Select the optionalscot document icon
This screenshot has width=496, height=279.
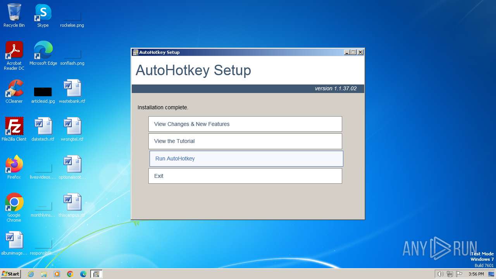(72, 167)
